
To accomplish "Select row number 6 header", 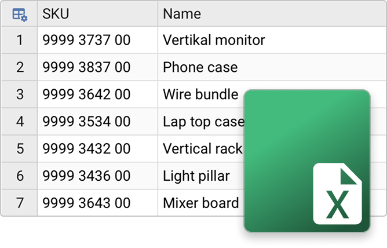I will 19,176.
